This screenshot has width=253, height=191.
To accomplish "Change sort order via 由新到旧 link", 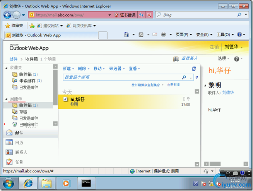I will [x=173, y=85].
